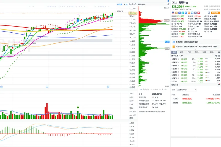Screen dimensions: 221x147
Task: Switch to the 資金 tab
Action: 182,52
